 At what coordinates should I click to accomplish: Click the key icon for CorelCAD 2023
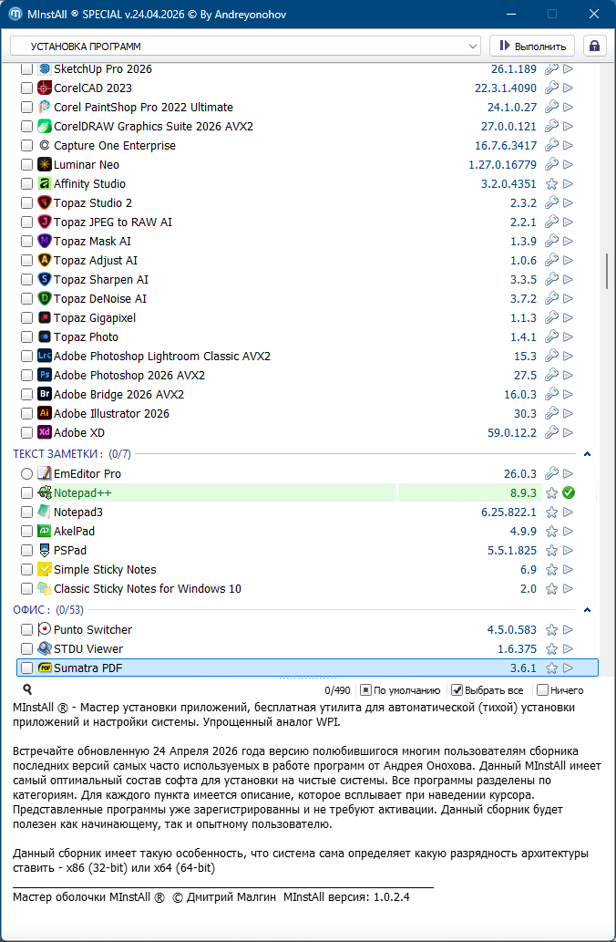[551, 88]
